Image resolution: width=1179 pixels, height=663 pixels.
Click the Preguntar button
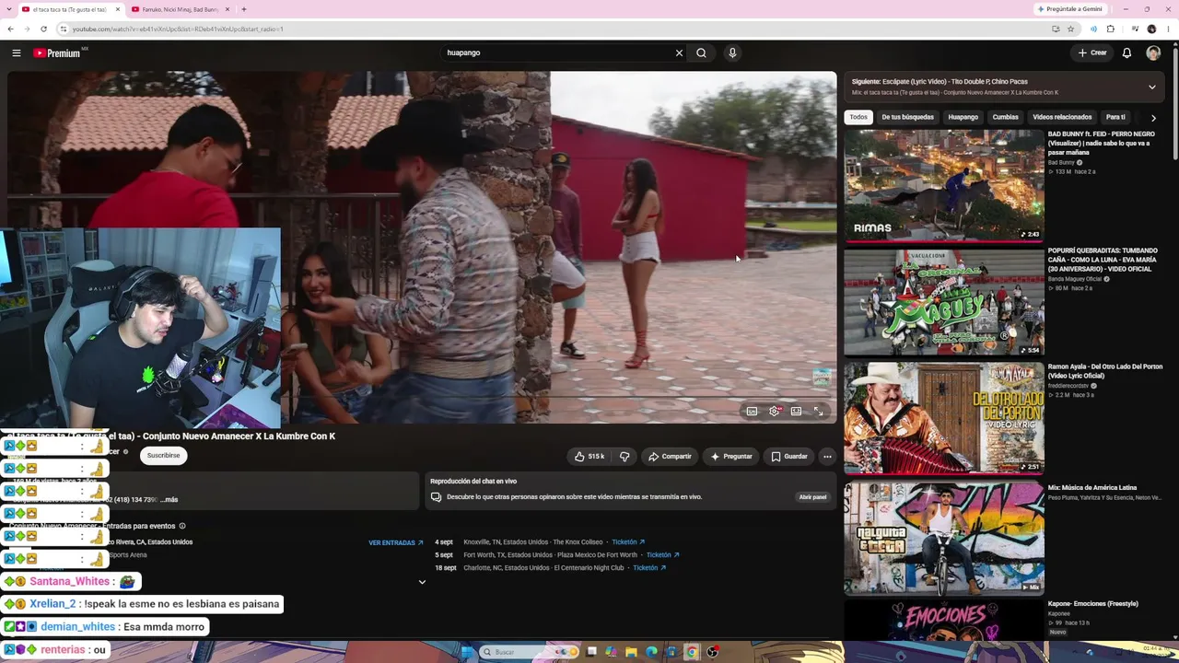coord(731,456)
